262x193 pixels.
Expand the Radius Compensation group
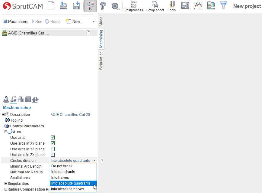pyautogui.click(x=6, y=189)
